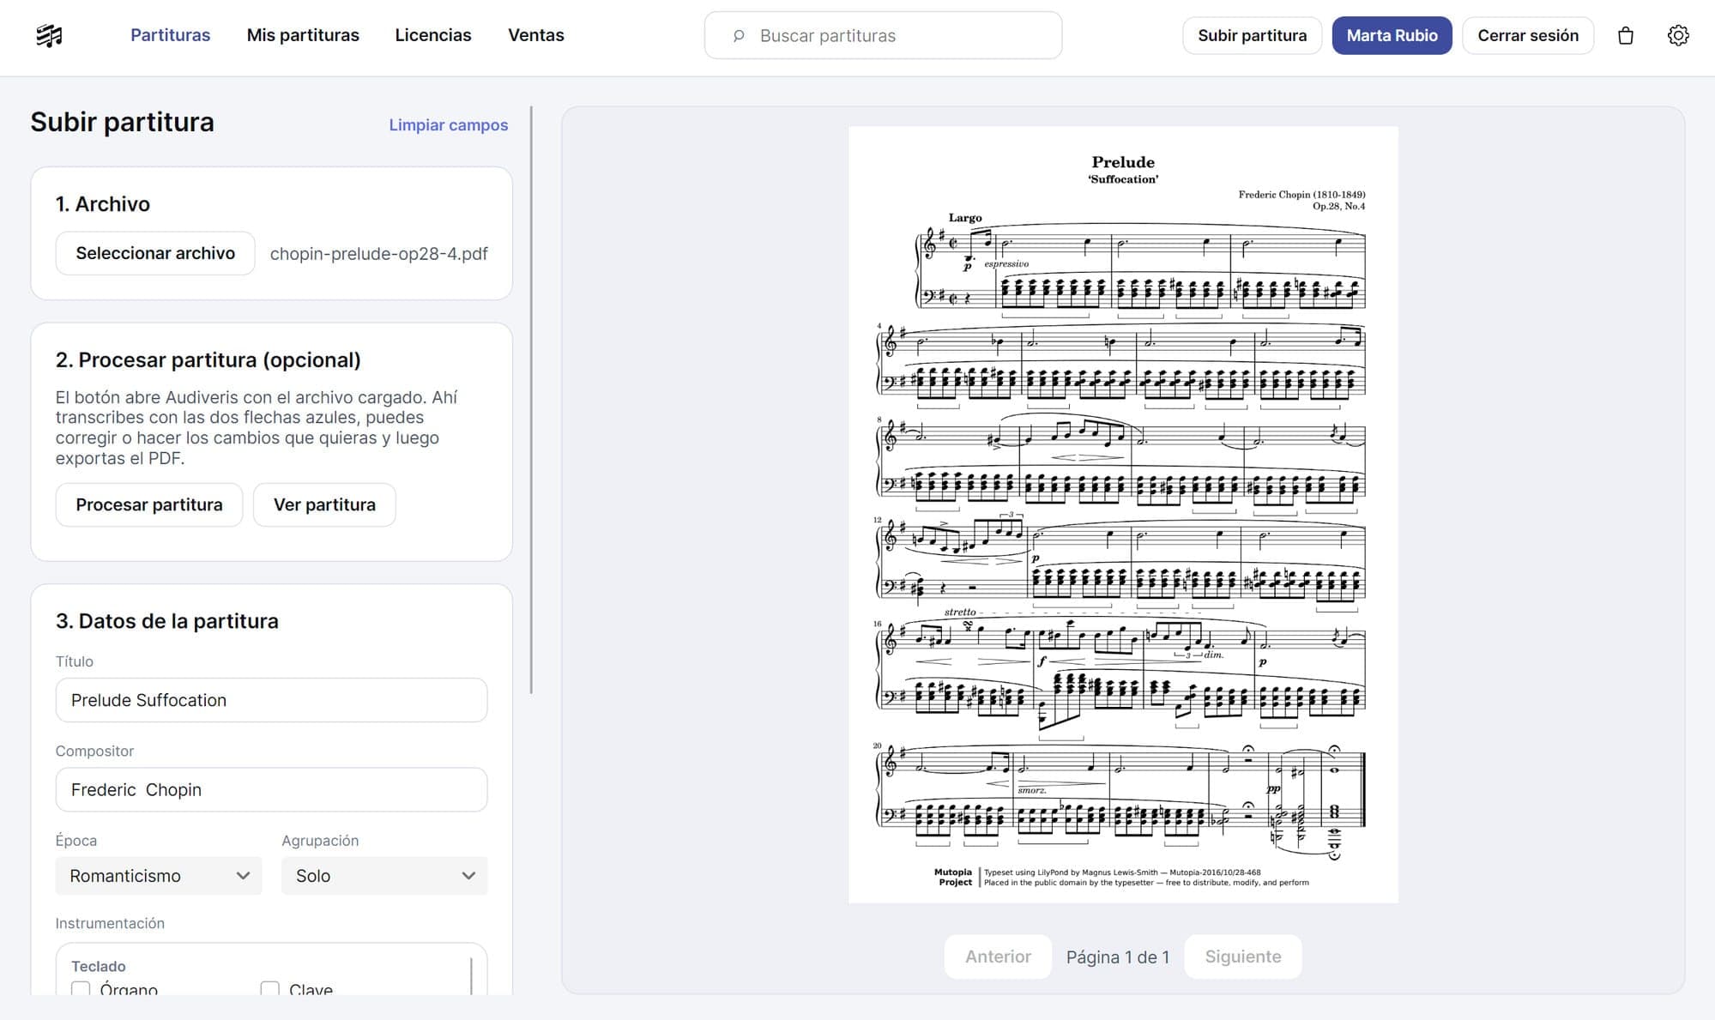This screenshot has width=1715, height=1020.
Task: Open the Licencias nav item
Action: tap(433, 35)
